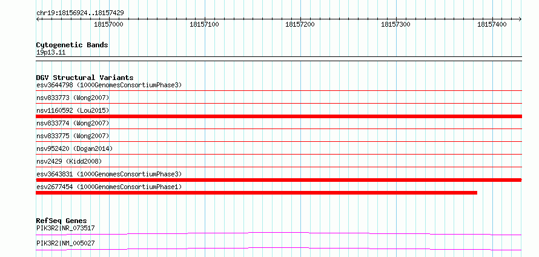Click the Cytogenetic Bands track heading
The image size is (539, 257).
coord(72,45)
